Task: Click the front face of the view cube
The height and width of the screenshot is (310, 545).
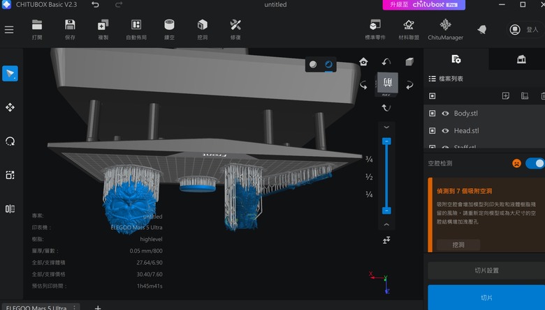Action: click(x=388, y=82)
